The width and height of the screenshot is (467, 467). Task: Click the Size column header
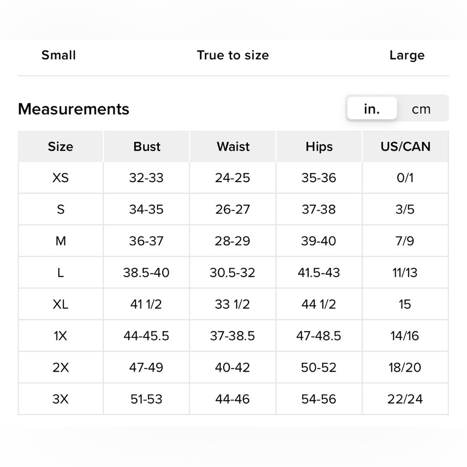coord(60,147)
